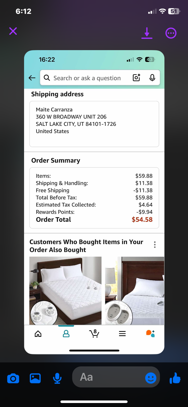Viewport: 188px width, 407px height.
Task: Download the image using the arrow icon
Action: (x=147, y=33)
